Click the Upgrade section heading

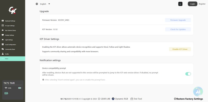pyautogui.click(x=44, y=11)
